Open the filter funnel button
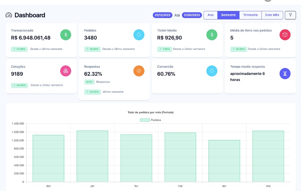The width and height of the screenshot is (301, 191). (x=290, y=15)
